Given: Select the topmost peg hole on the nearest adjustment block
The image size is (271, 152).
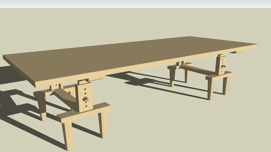Looking at the screenshot, I should point(86,88).
